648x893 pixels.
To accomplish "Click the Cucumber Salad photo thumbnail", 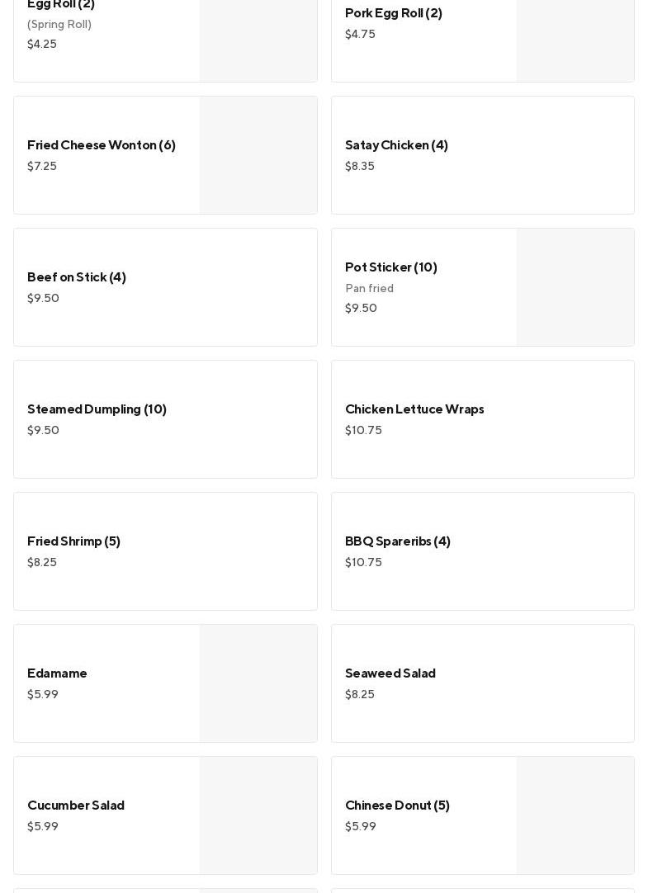I will 258,815.
